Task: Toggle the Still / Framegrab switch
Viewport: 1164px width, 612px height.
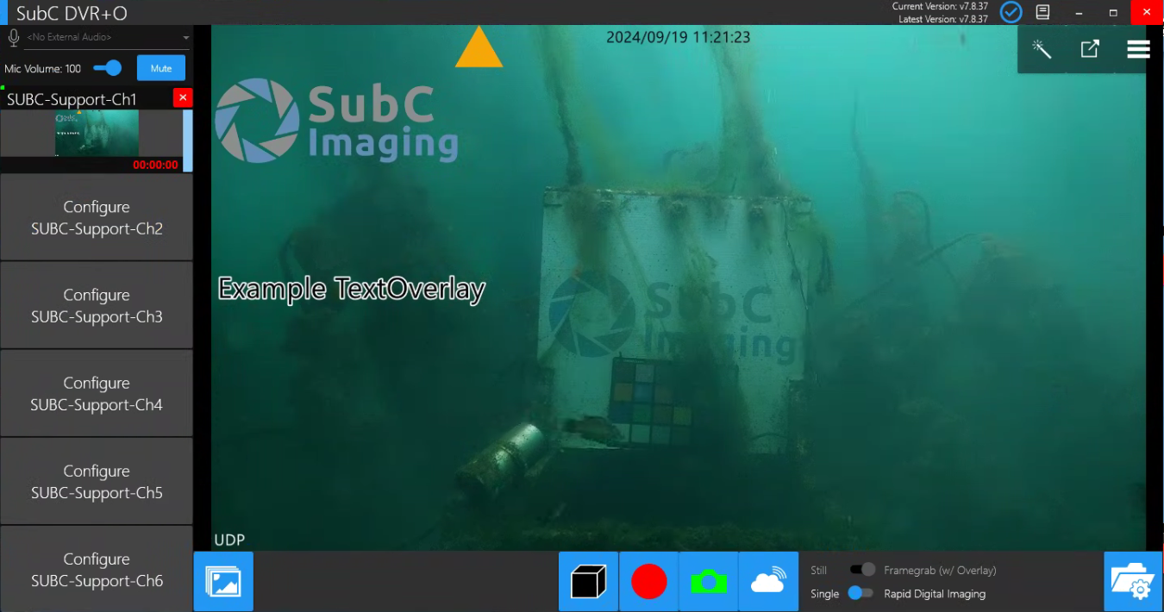Action: pos(862,570)
